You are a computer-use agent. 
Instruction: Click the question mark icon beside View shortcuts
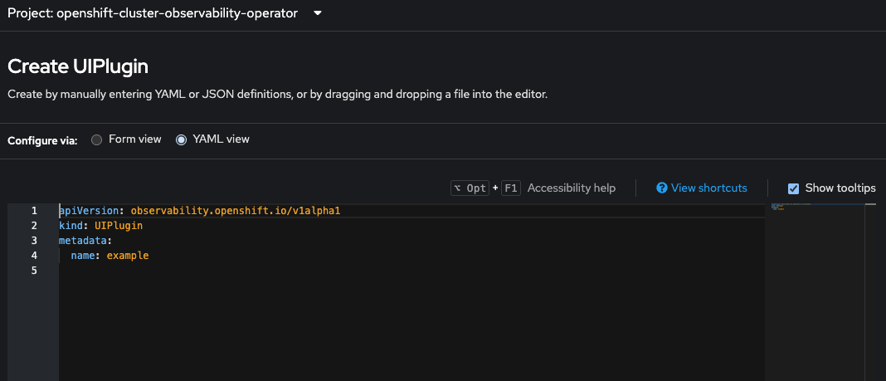[x=662, y=188]
